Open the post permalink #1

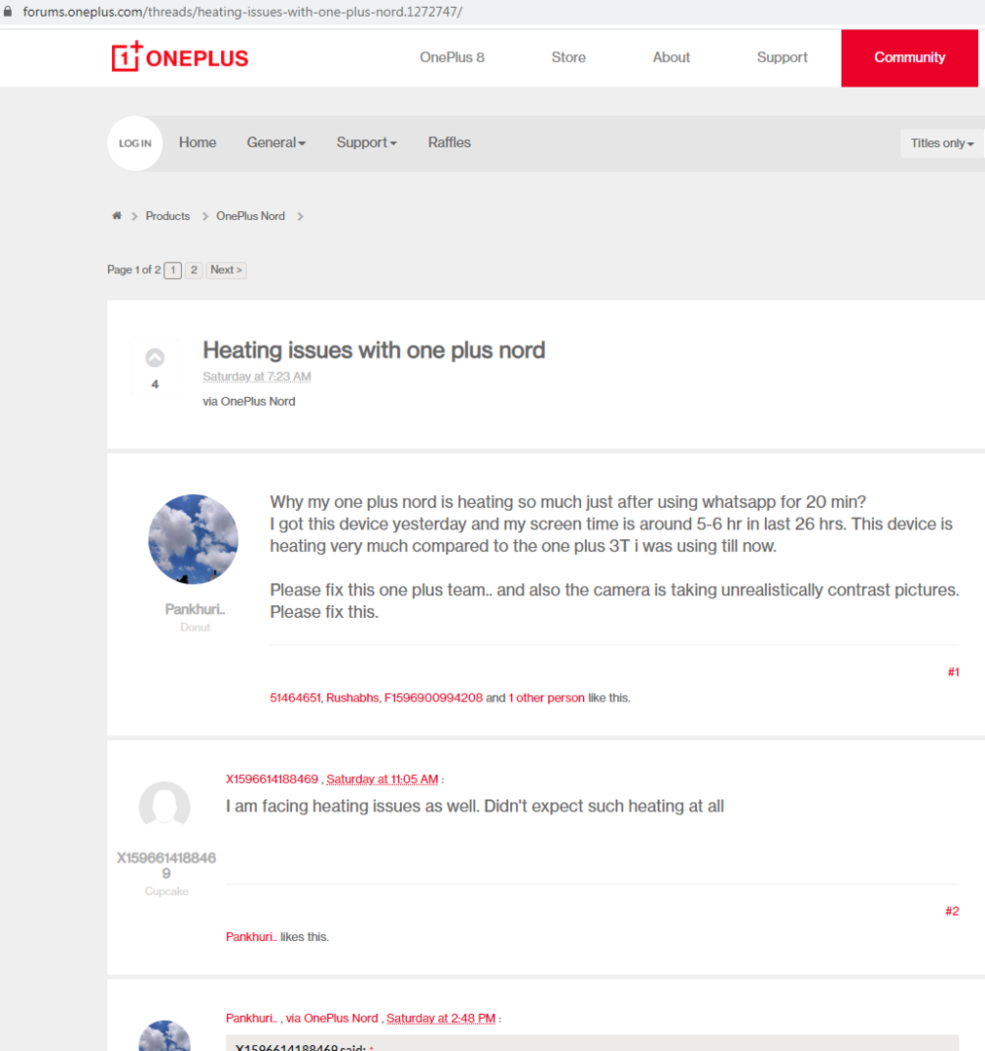click(953, 672)
